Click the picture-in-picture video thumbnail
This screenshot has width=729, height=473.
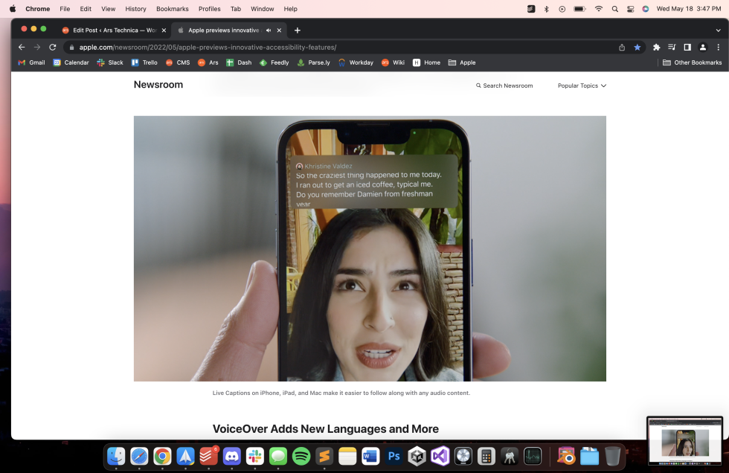(684, 440)
